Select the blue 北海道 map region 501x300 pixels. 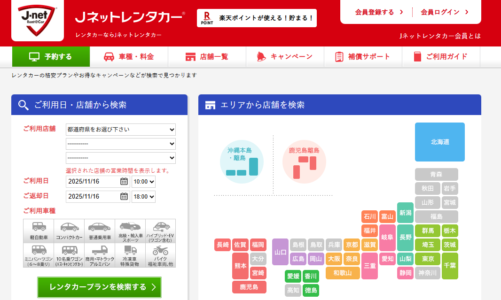(439, 142)
